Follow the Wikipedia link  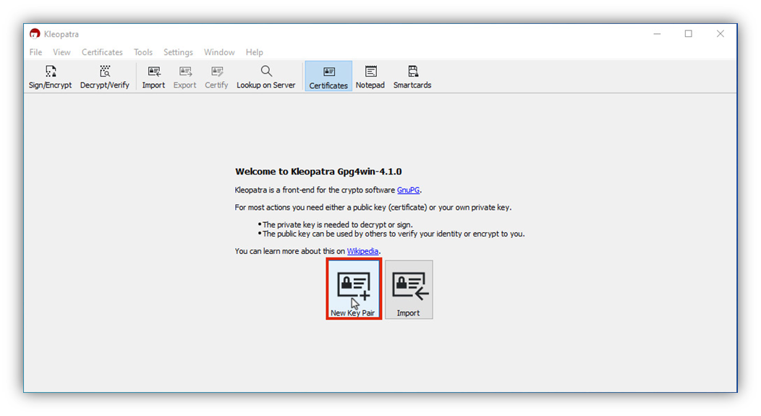pos(362,251)
